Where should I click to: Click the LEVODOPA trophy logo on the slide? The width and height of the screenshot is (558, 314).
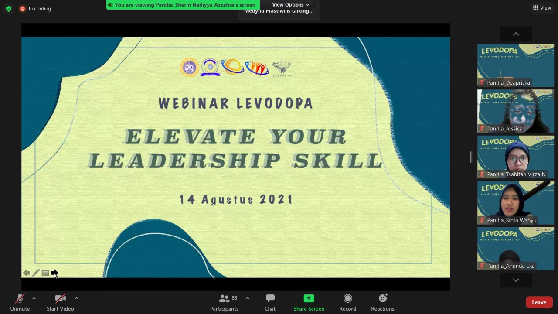point(282,68)
